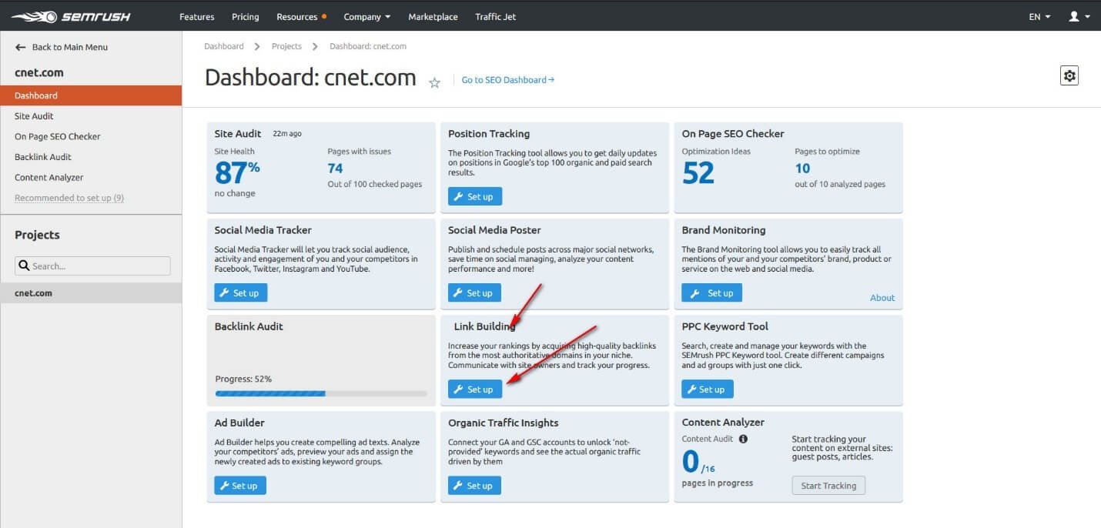Open the Features menu
This screenshot has height=528, width=1101.
tap(196, 16)
